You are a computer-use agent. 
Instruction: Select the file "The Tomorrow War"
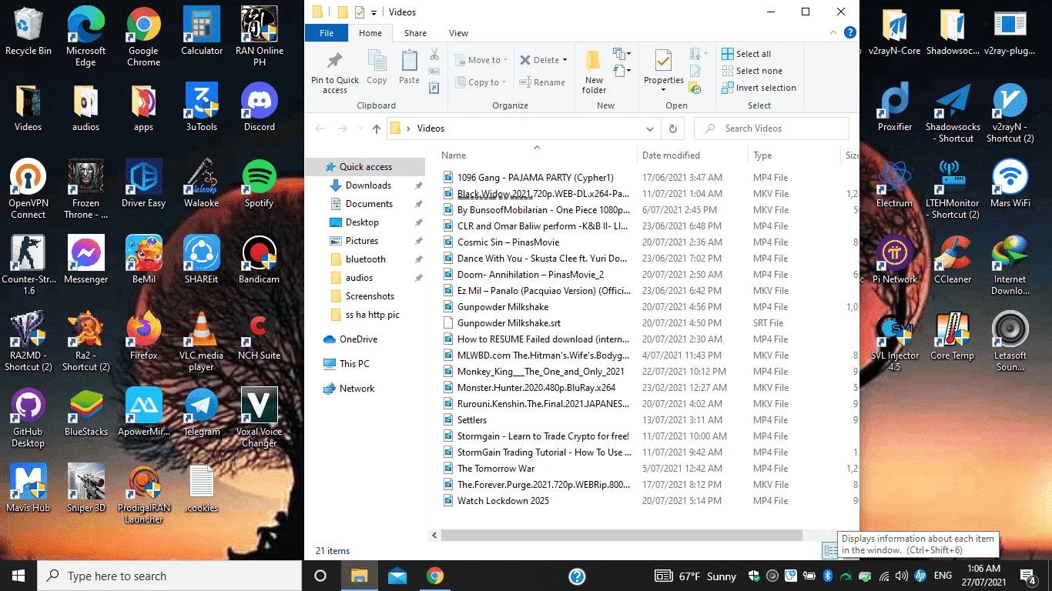pos(496,469)
